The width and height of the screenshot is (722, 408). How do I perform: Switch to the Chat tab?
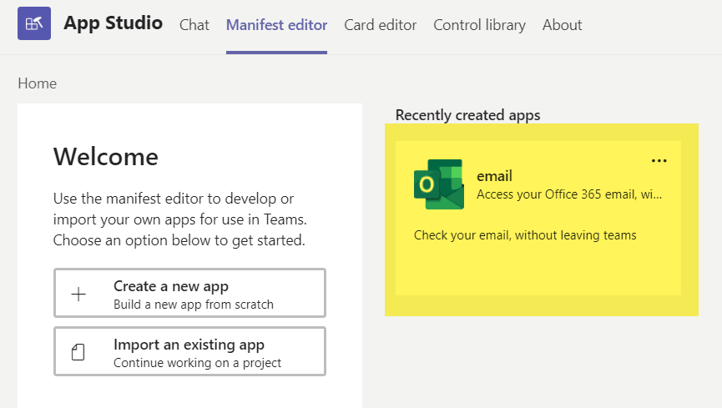194,25
